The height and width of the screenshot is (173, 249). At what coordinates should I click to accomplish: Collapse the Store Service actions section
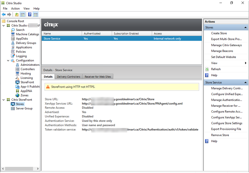[245, 83]
